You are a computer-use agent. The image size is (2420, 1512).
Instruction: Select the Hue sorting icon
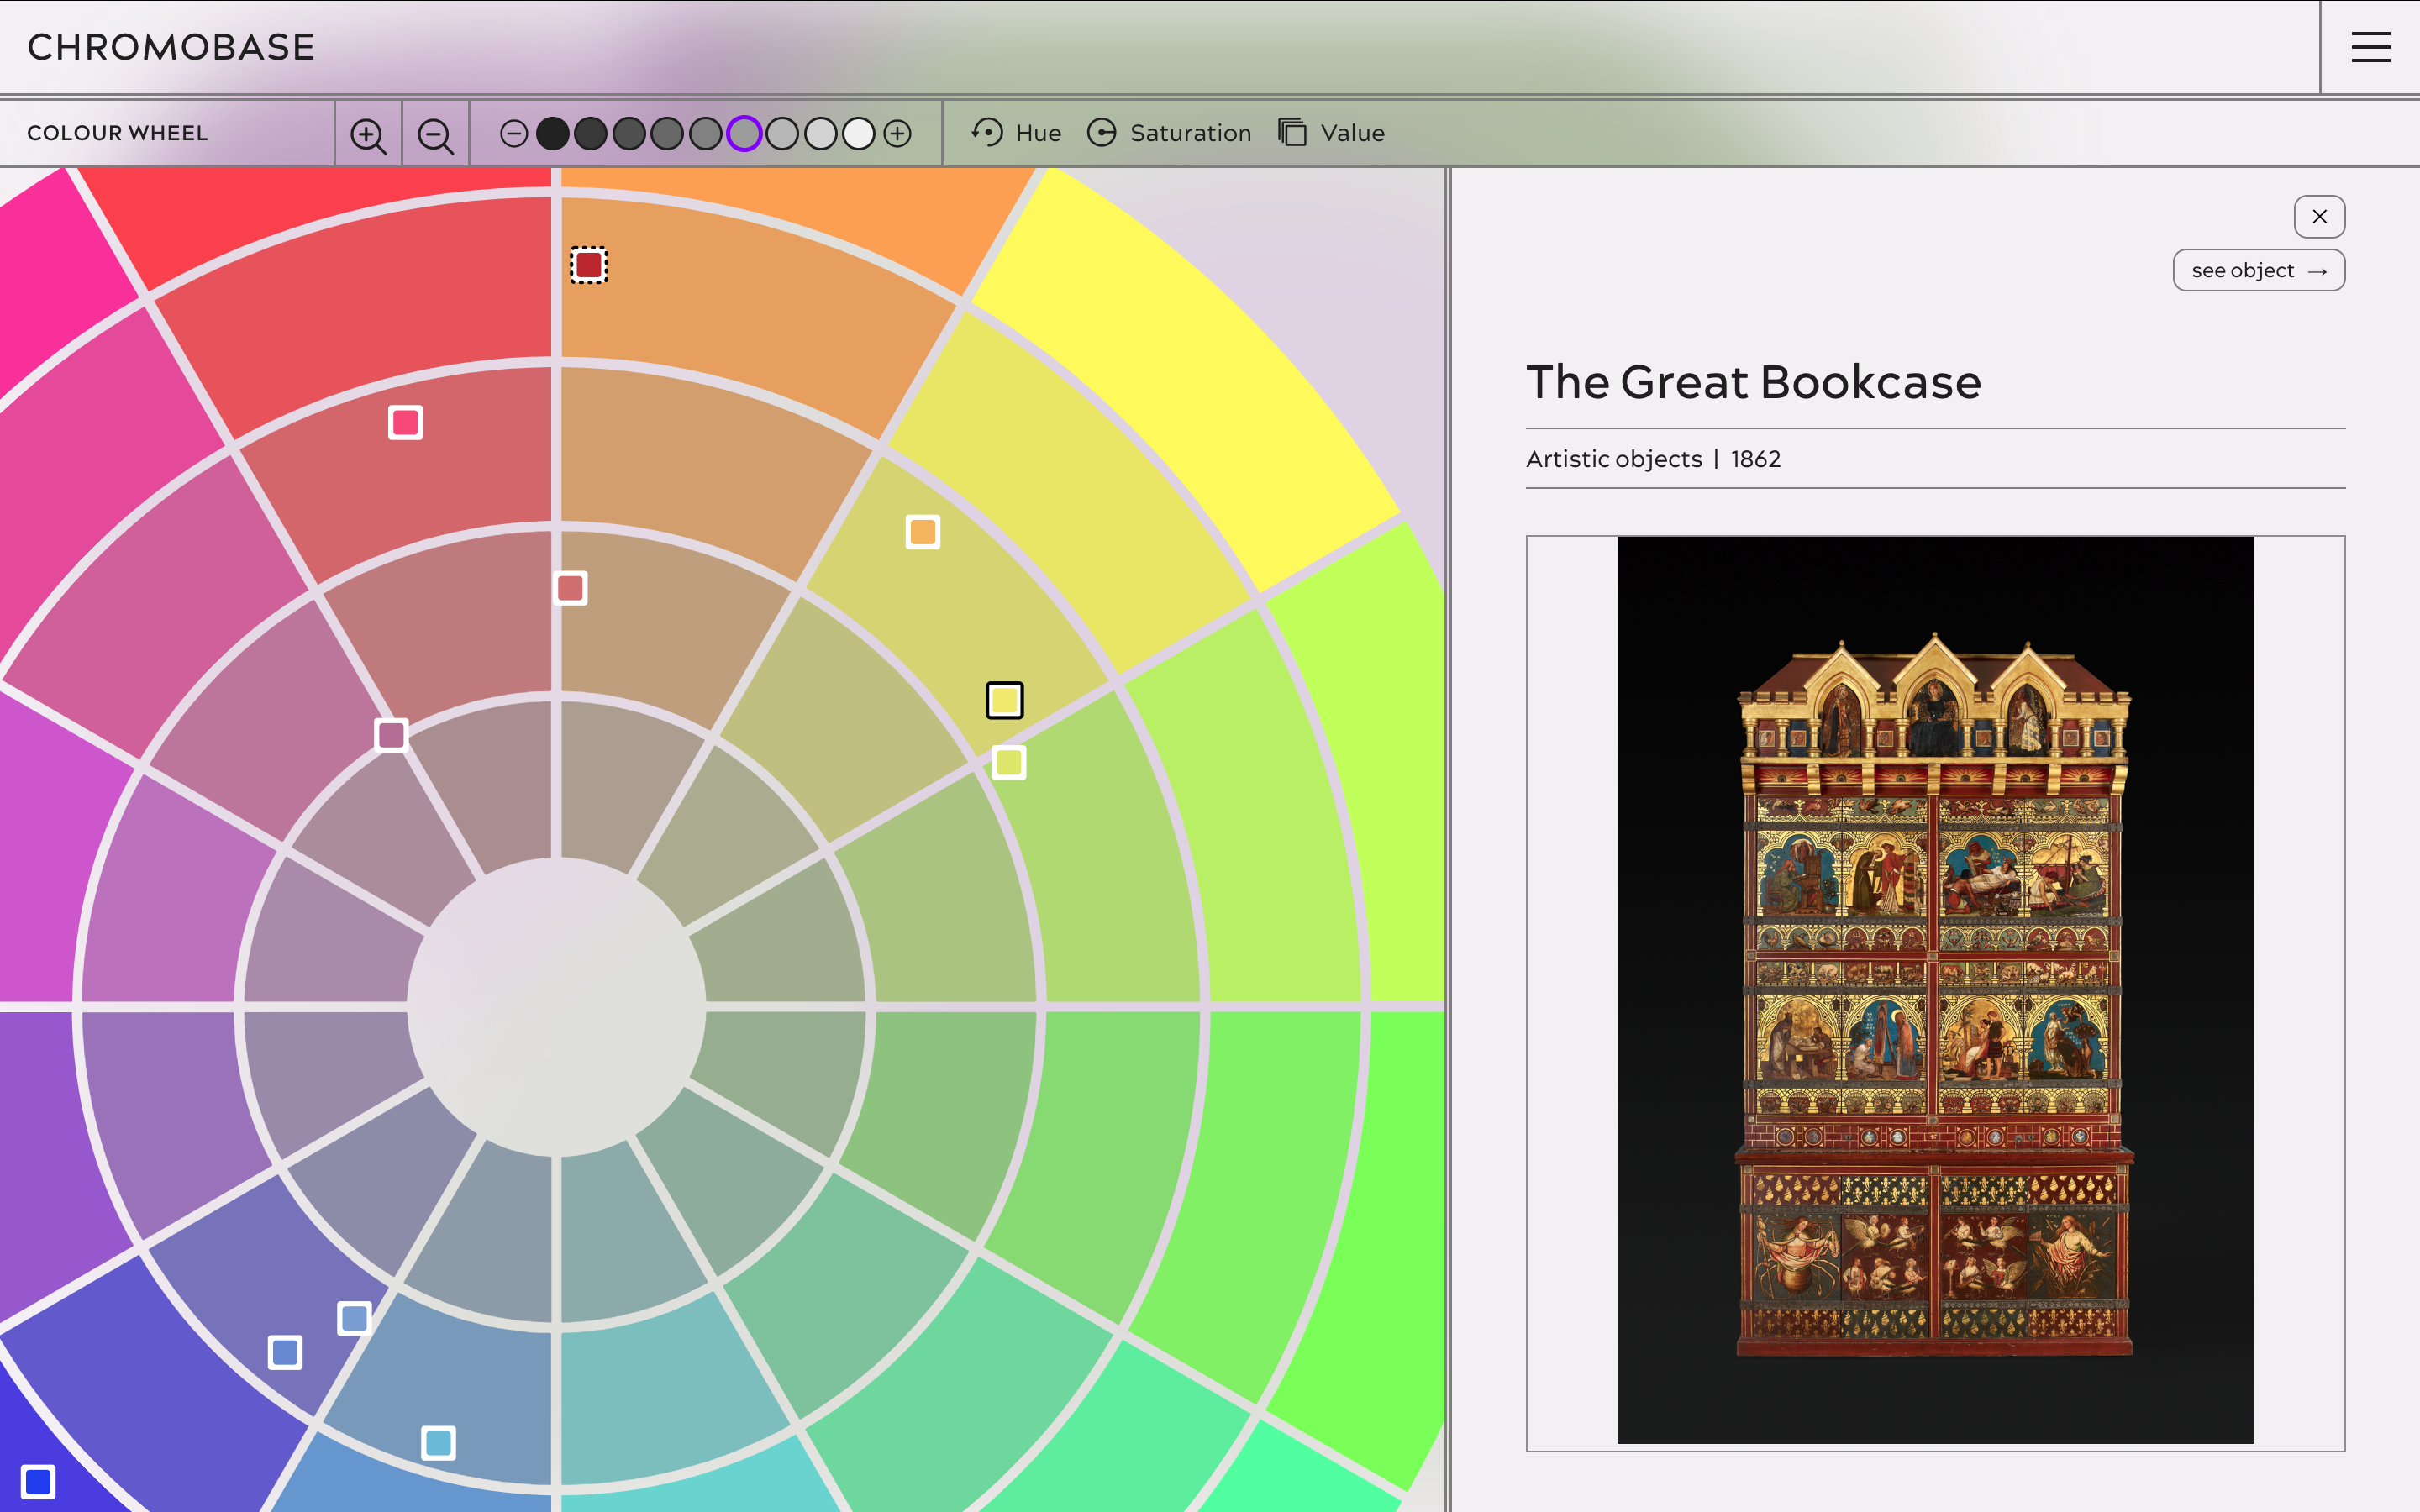986,133
